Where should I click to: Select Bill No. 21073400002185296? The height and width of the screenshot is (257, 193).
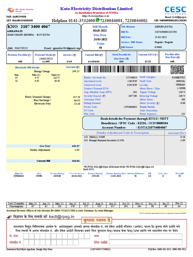pos(166,32)
